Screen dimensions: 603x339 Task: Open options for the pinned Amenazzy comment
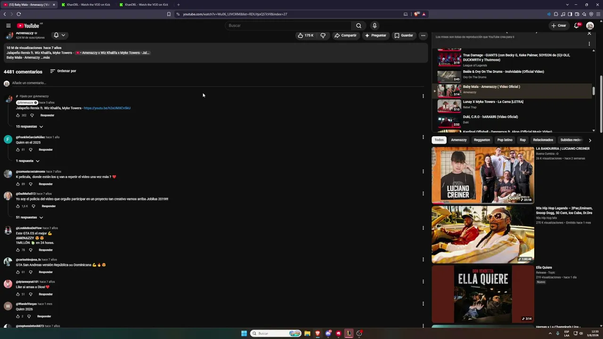click(x=423, y=96)
